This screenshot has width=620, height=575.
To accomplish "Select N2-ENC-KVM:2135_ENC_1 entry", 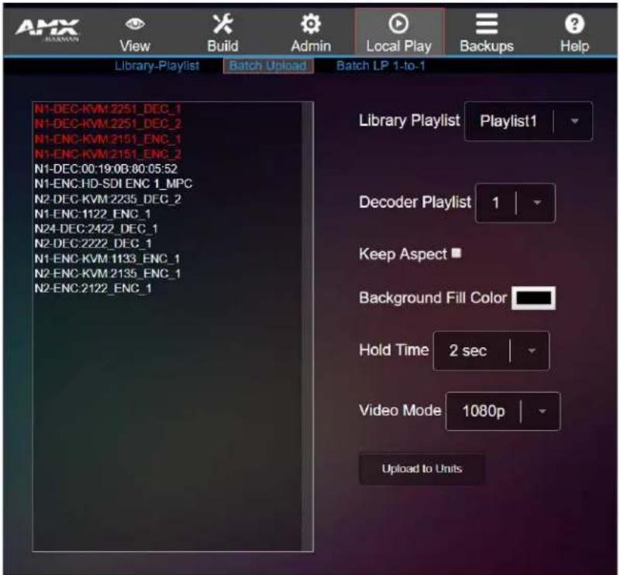I will tap(108, 274).
